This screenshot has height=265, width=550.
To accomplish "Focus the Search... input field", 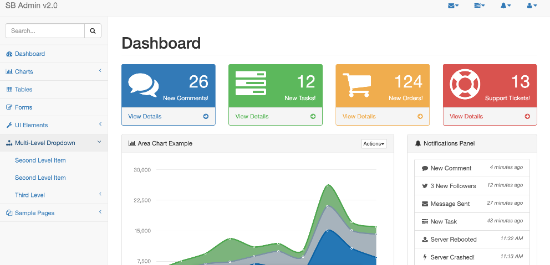I will pos(45,31).
